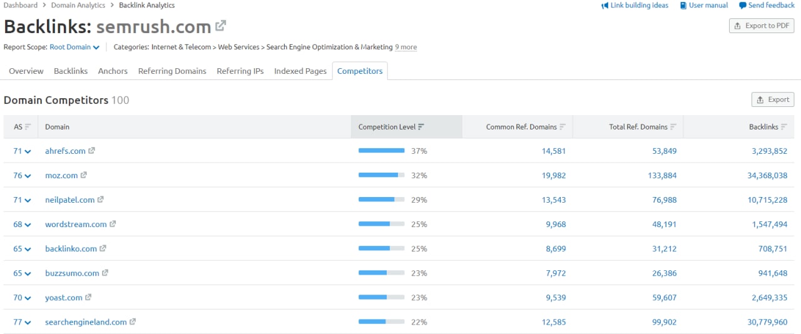Click total ref. domains value 48,191
The height and width of the screenshot is (334, 801).
664,224
